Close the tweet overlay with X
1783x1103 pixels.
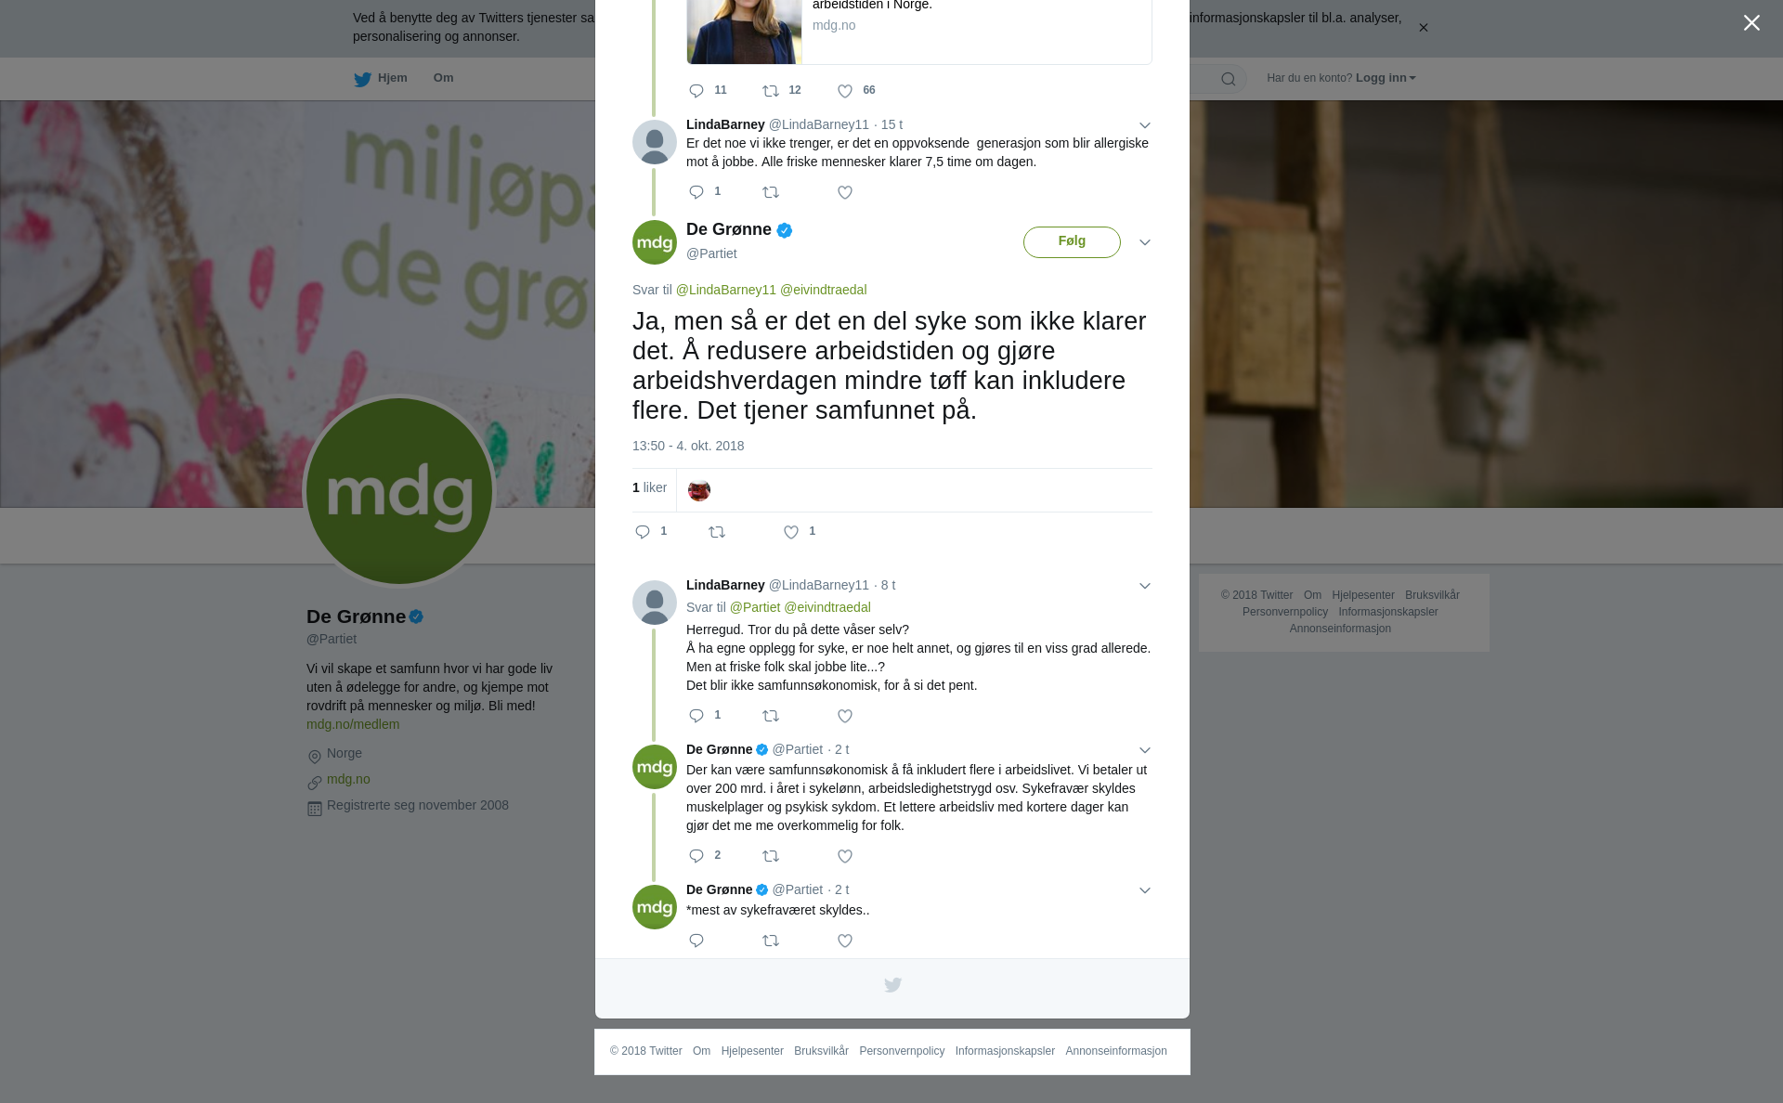pyautogui.click(x=1751, y=23)
